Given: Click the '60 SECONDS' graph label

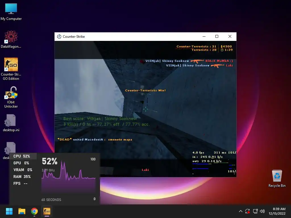Looking at the screenshot, I should [51, 200].
